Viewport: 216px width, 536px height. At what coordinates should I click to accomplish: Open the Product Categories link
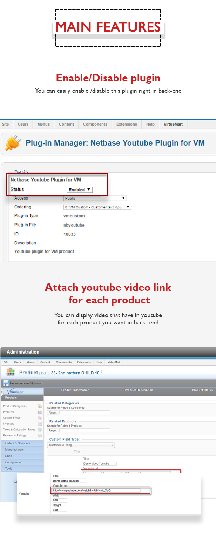pos(15,406)
